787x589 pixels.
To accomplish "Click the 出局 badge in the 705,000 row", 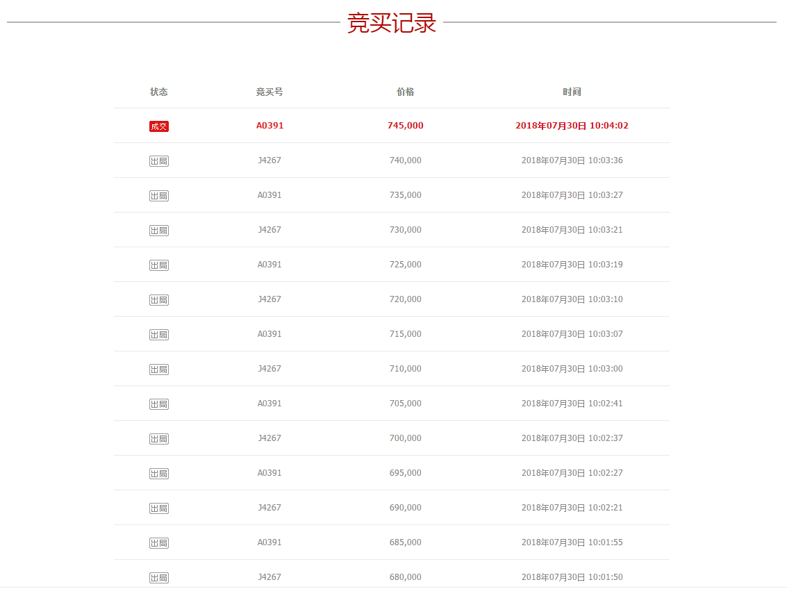I will [x=158, y=404].
